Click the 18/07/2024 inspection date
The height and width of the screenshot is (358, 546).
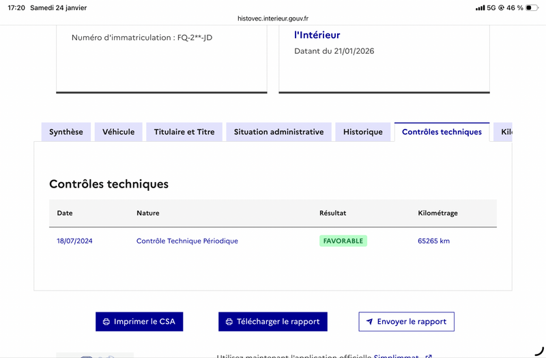click(74, 241)
